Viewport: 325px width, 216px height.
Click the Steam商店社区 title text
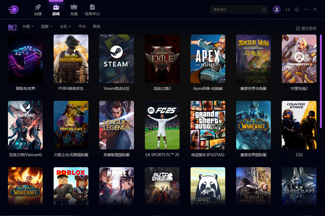click(116, 88)
